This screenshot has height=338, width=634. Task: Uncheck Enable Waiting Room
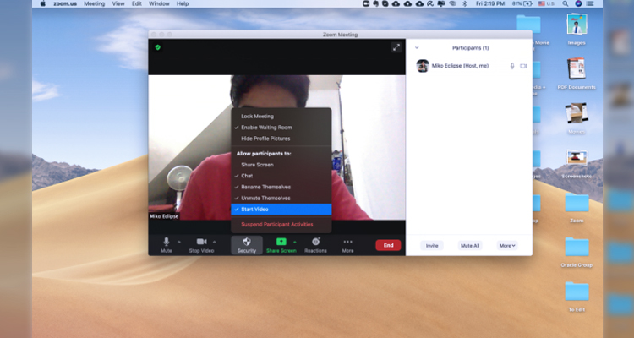[281, 128]
